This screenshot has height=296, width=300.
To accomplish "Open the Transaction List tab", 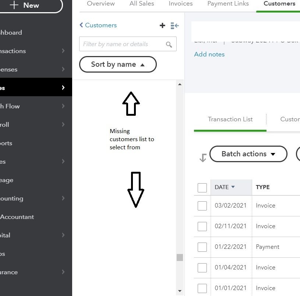I will pyautogui.click(x=230, y=119).
